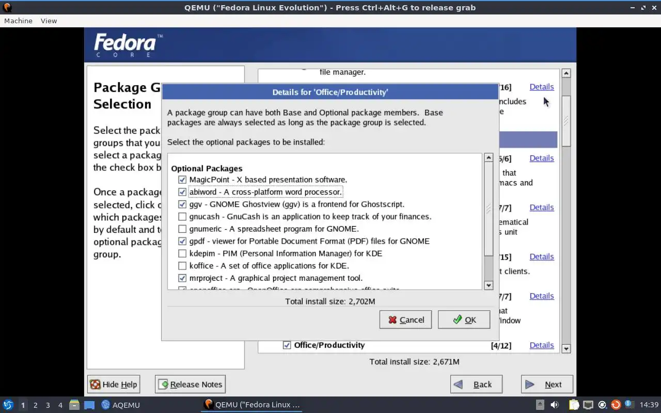Click the QEMU logo in title bar
The width and height of the screenshot is (661, 413).
7,7
